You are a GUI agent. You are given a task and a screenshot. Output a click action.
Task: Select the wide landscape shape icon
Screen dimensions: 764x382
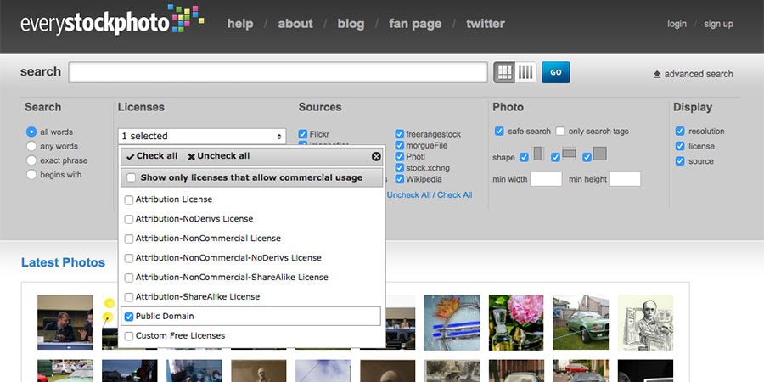(569, 154)
